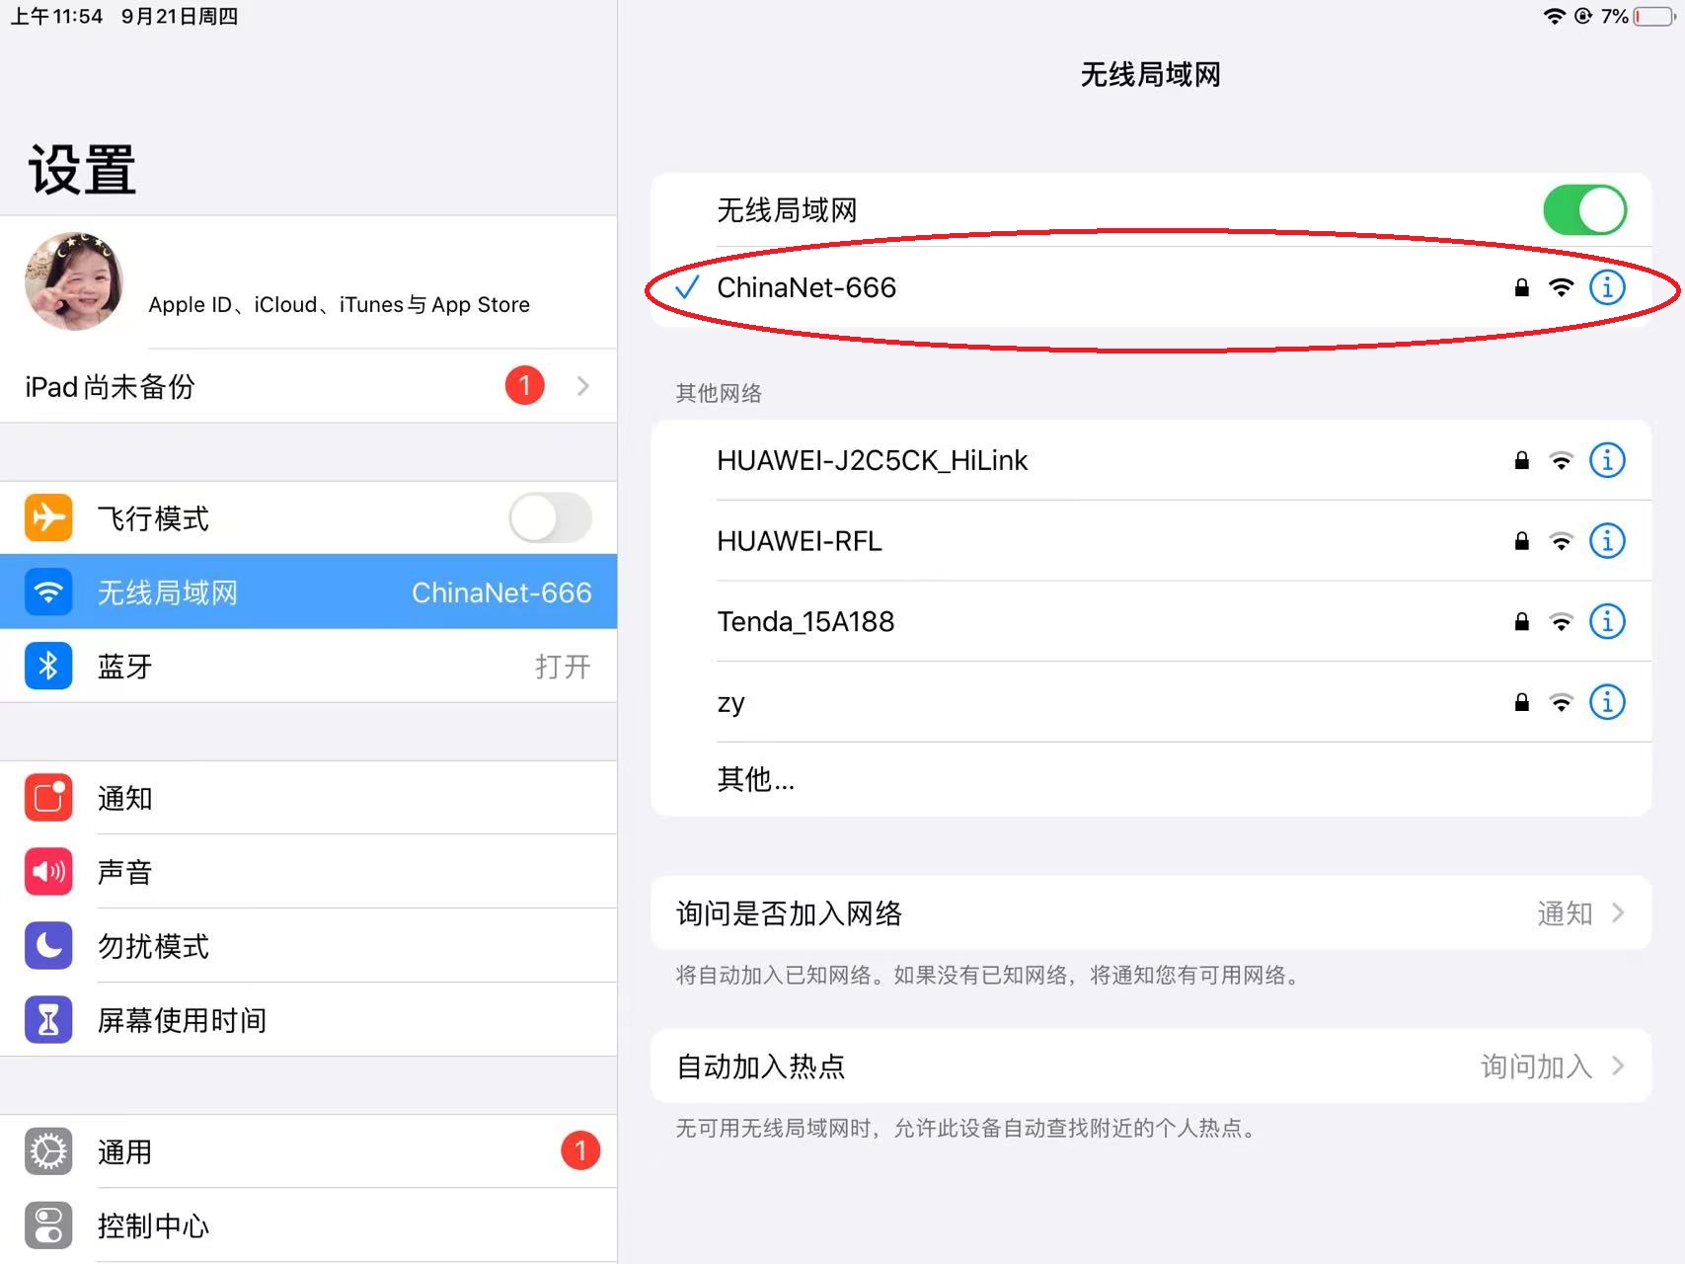Tap the lock icon beside HUAWEI-RFL
This screenshot has width=1685, height=1264.
[x=1521, y=541]
